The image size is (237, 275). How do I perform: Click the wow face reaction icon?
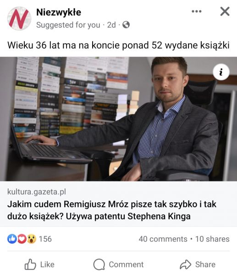click(x=32, y=239)
